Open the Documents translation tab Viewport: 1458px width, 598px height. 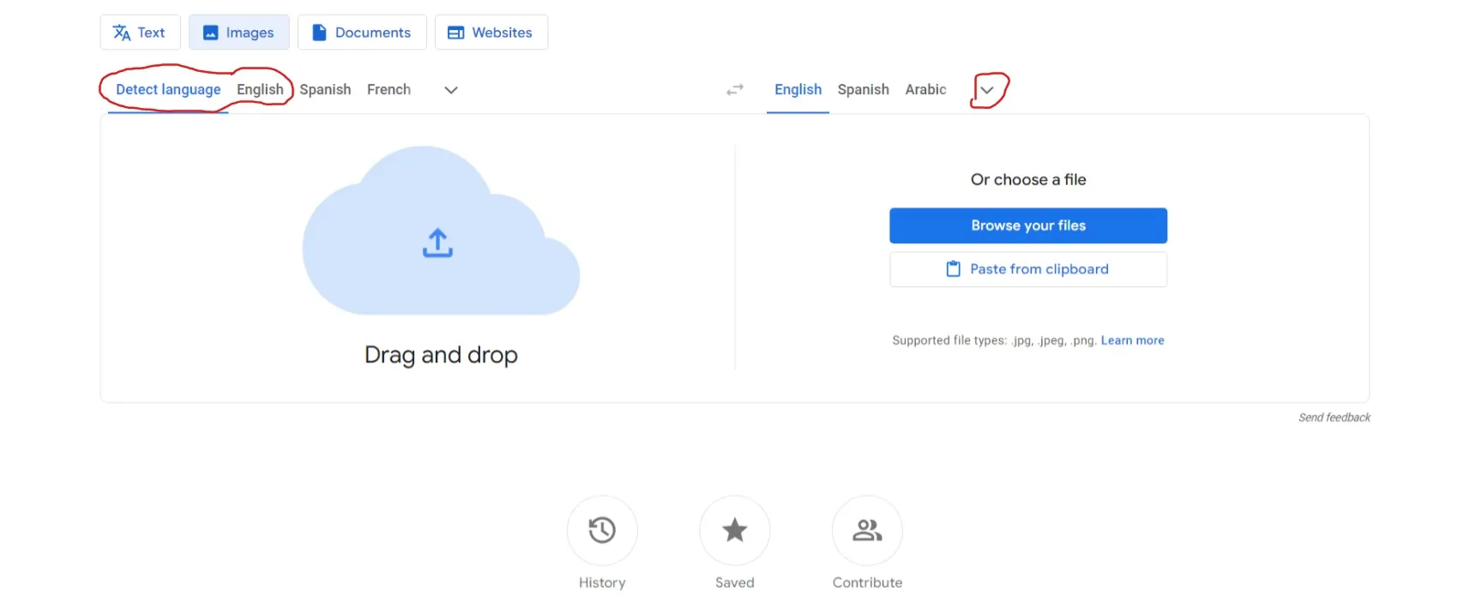pyautogui.click(x=362, y=33)
